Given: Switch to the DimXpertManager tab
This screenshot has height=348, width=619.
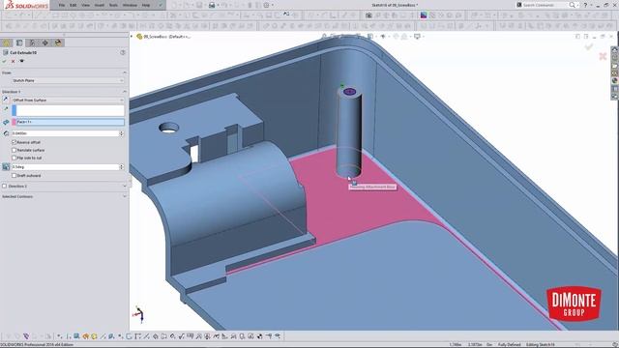Looking at the screenshot, I should point(45,43).
